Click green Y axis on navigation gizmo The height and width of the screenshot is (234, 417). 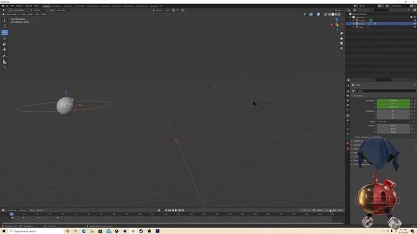(x=337, y=25)
